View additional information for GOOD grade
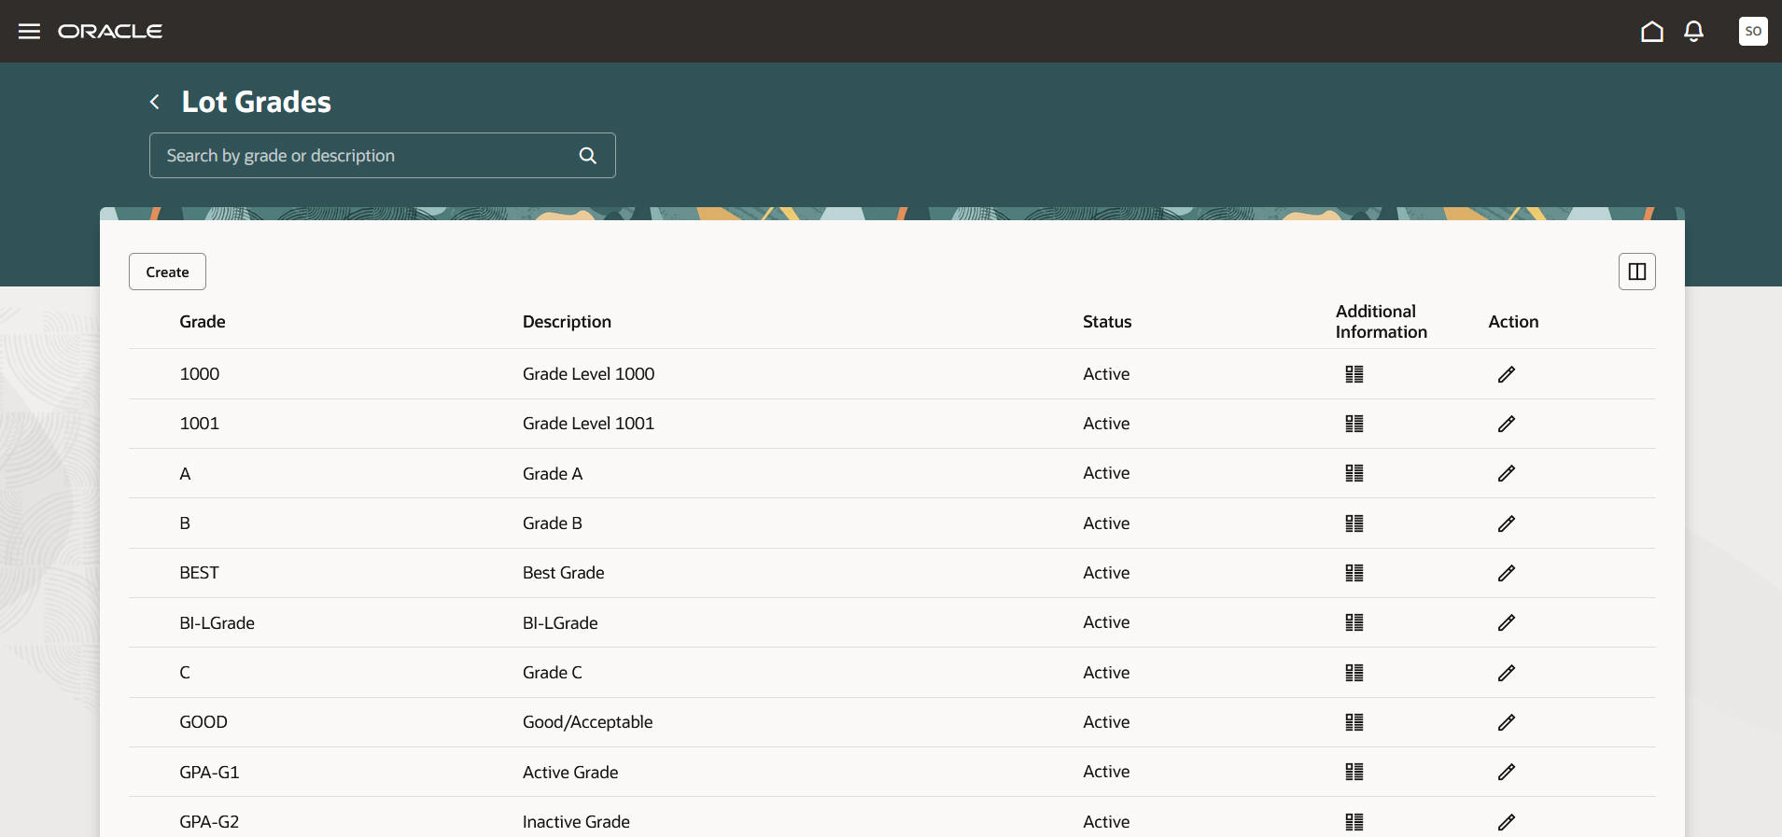The height and width of the screenshot is (837, 1782). tap(1354, 722)
